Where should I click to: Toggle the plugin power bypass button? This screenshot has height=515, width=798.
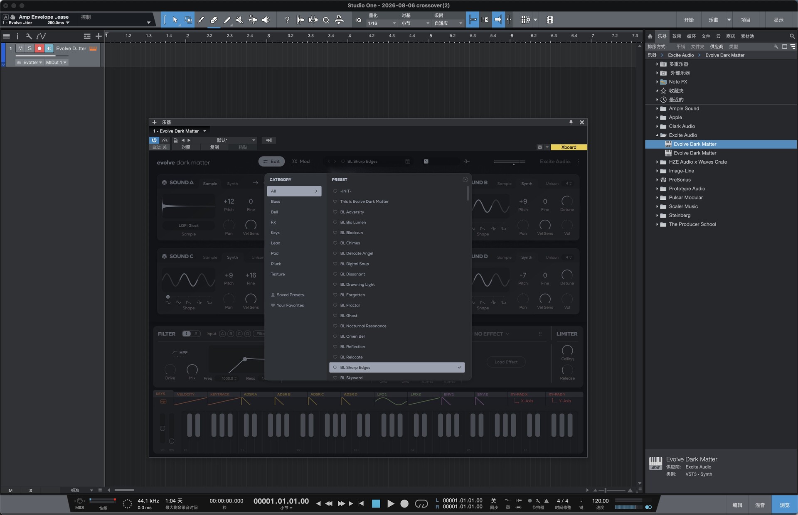click(x=154, y=140)
